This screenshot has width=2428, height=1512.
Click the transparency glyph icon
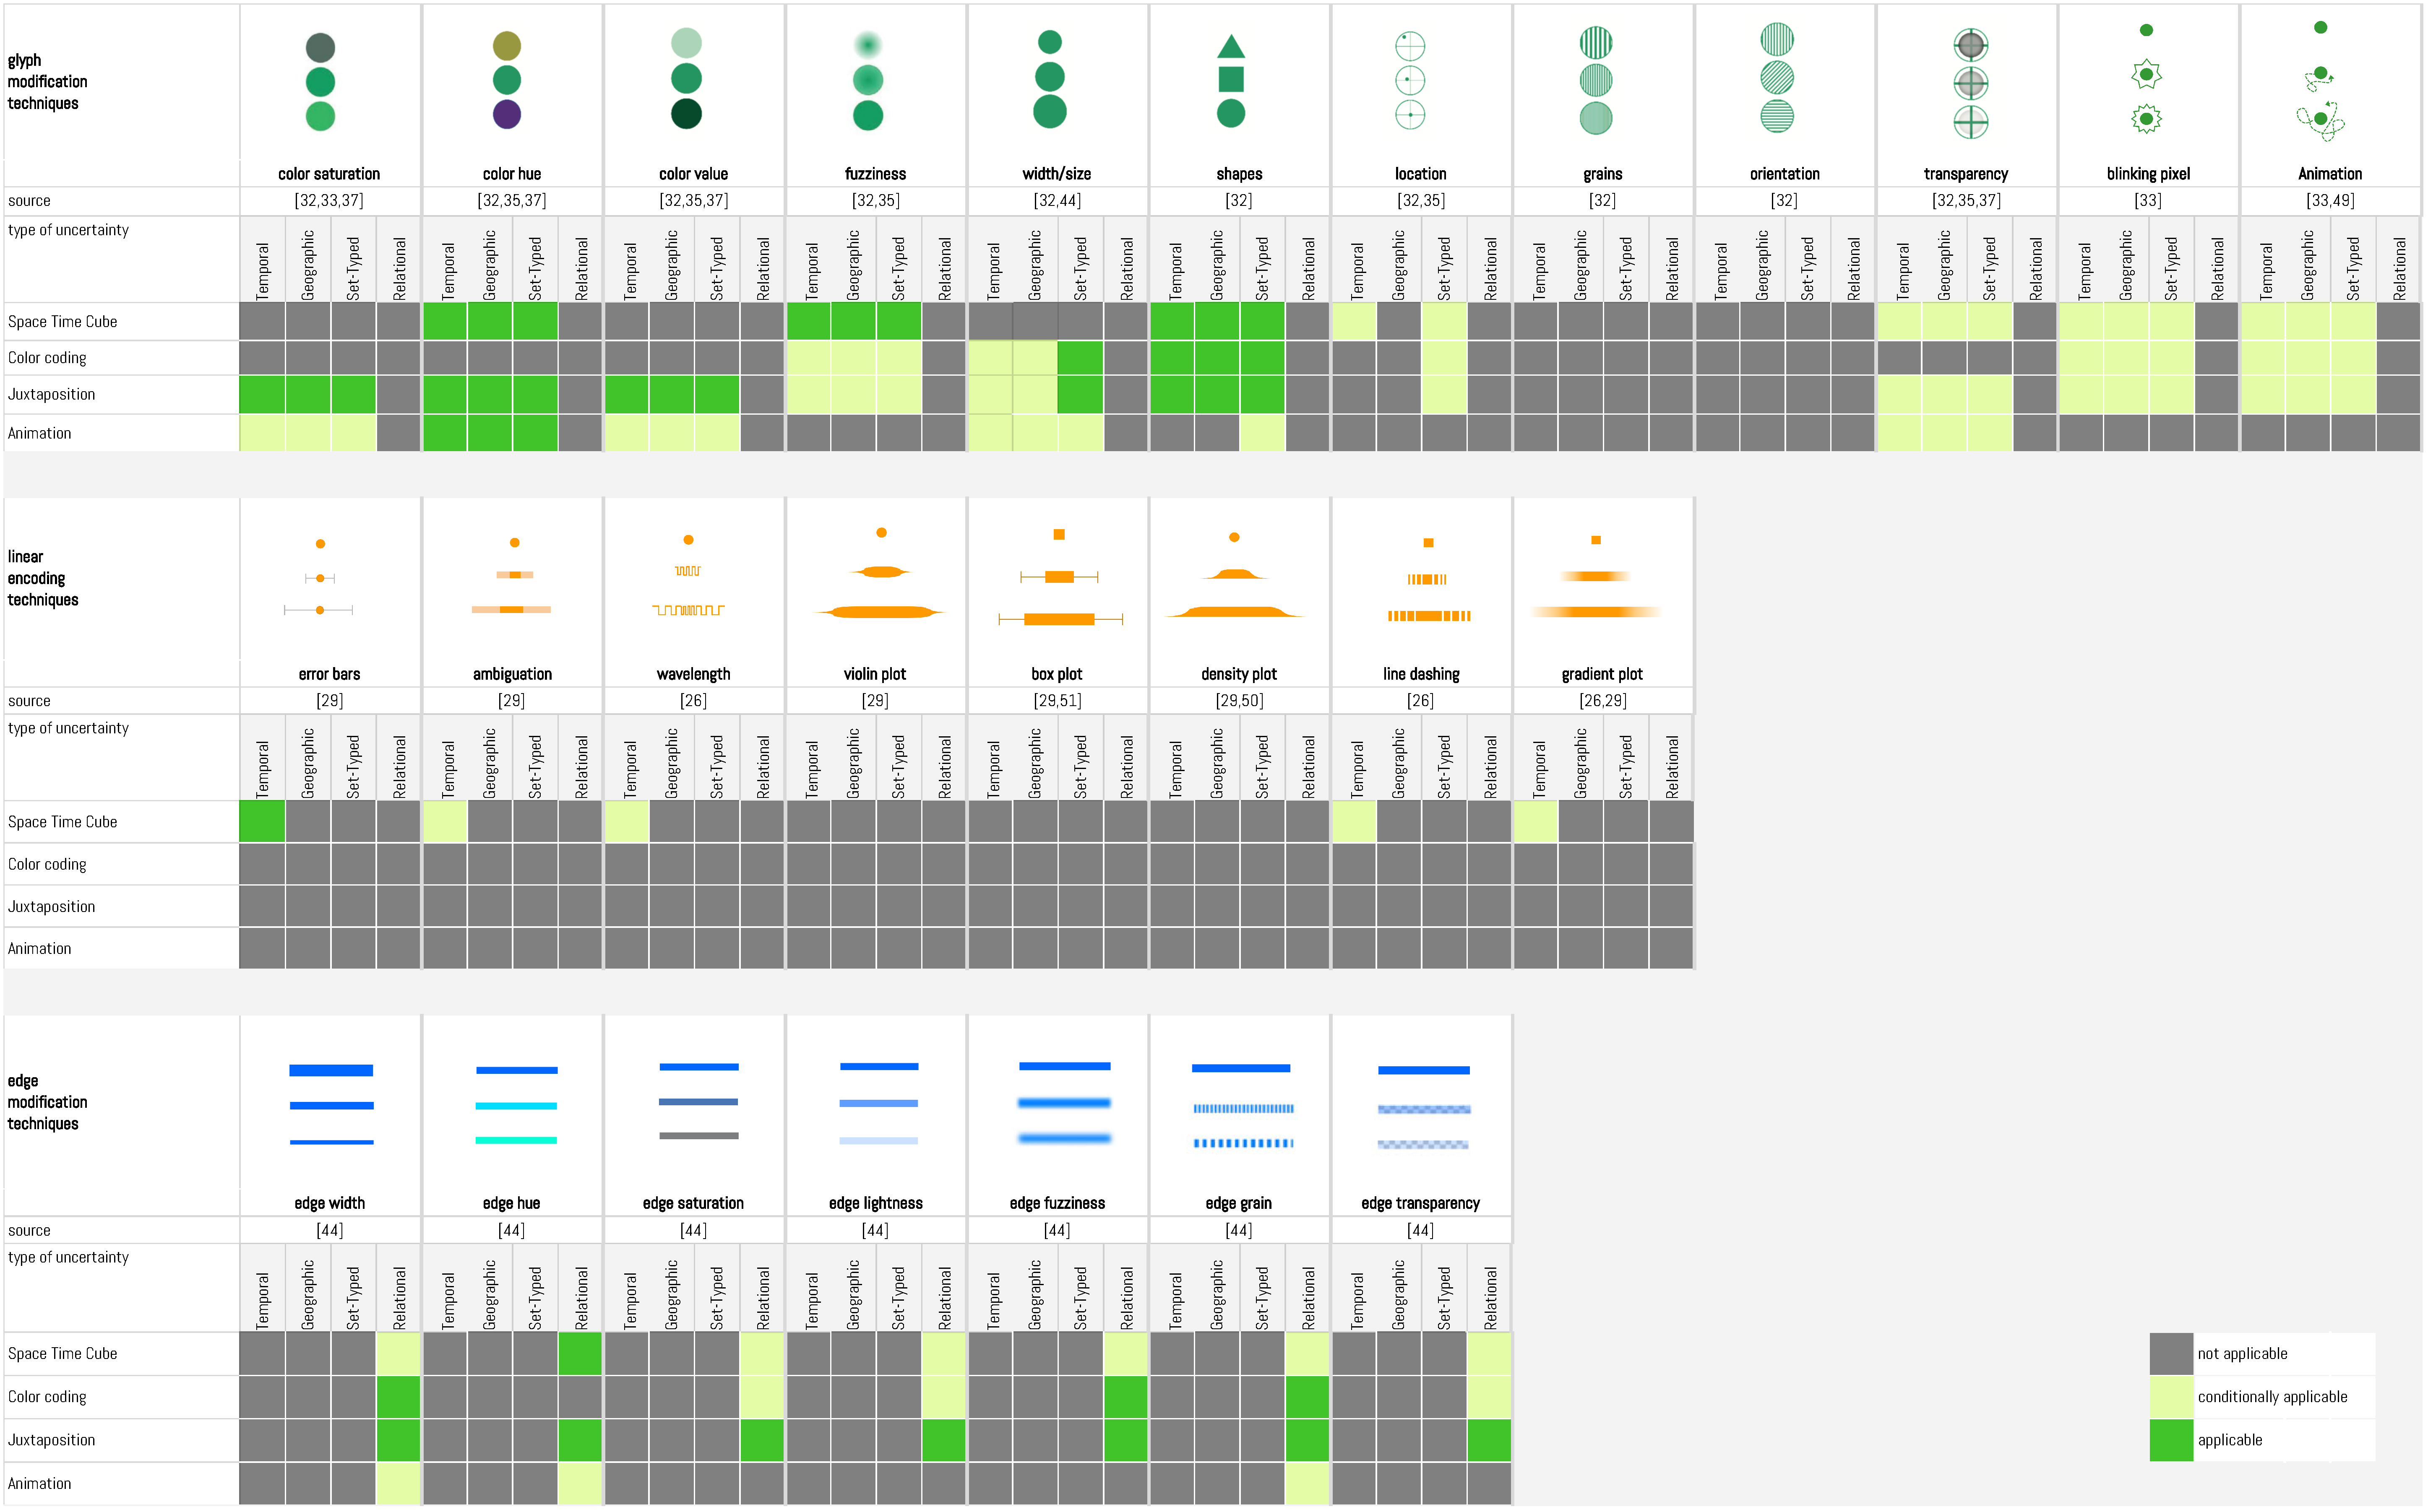coord(1970,84)
